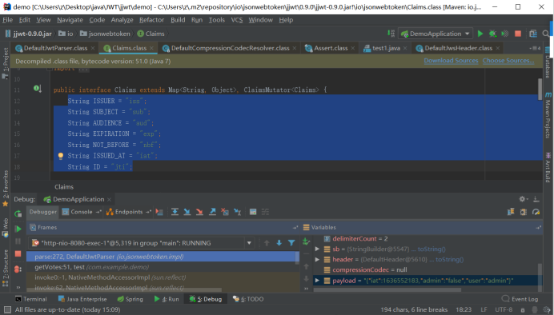Image resolution: width=554 pixels, height=315 pixels.
Task: Click the Trace Current Stream Chain icon
Action: (265, 212)
